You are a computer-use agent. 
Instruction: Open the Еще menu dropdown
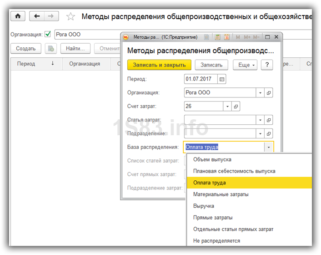point(246,65)
